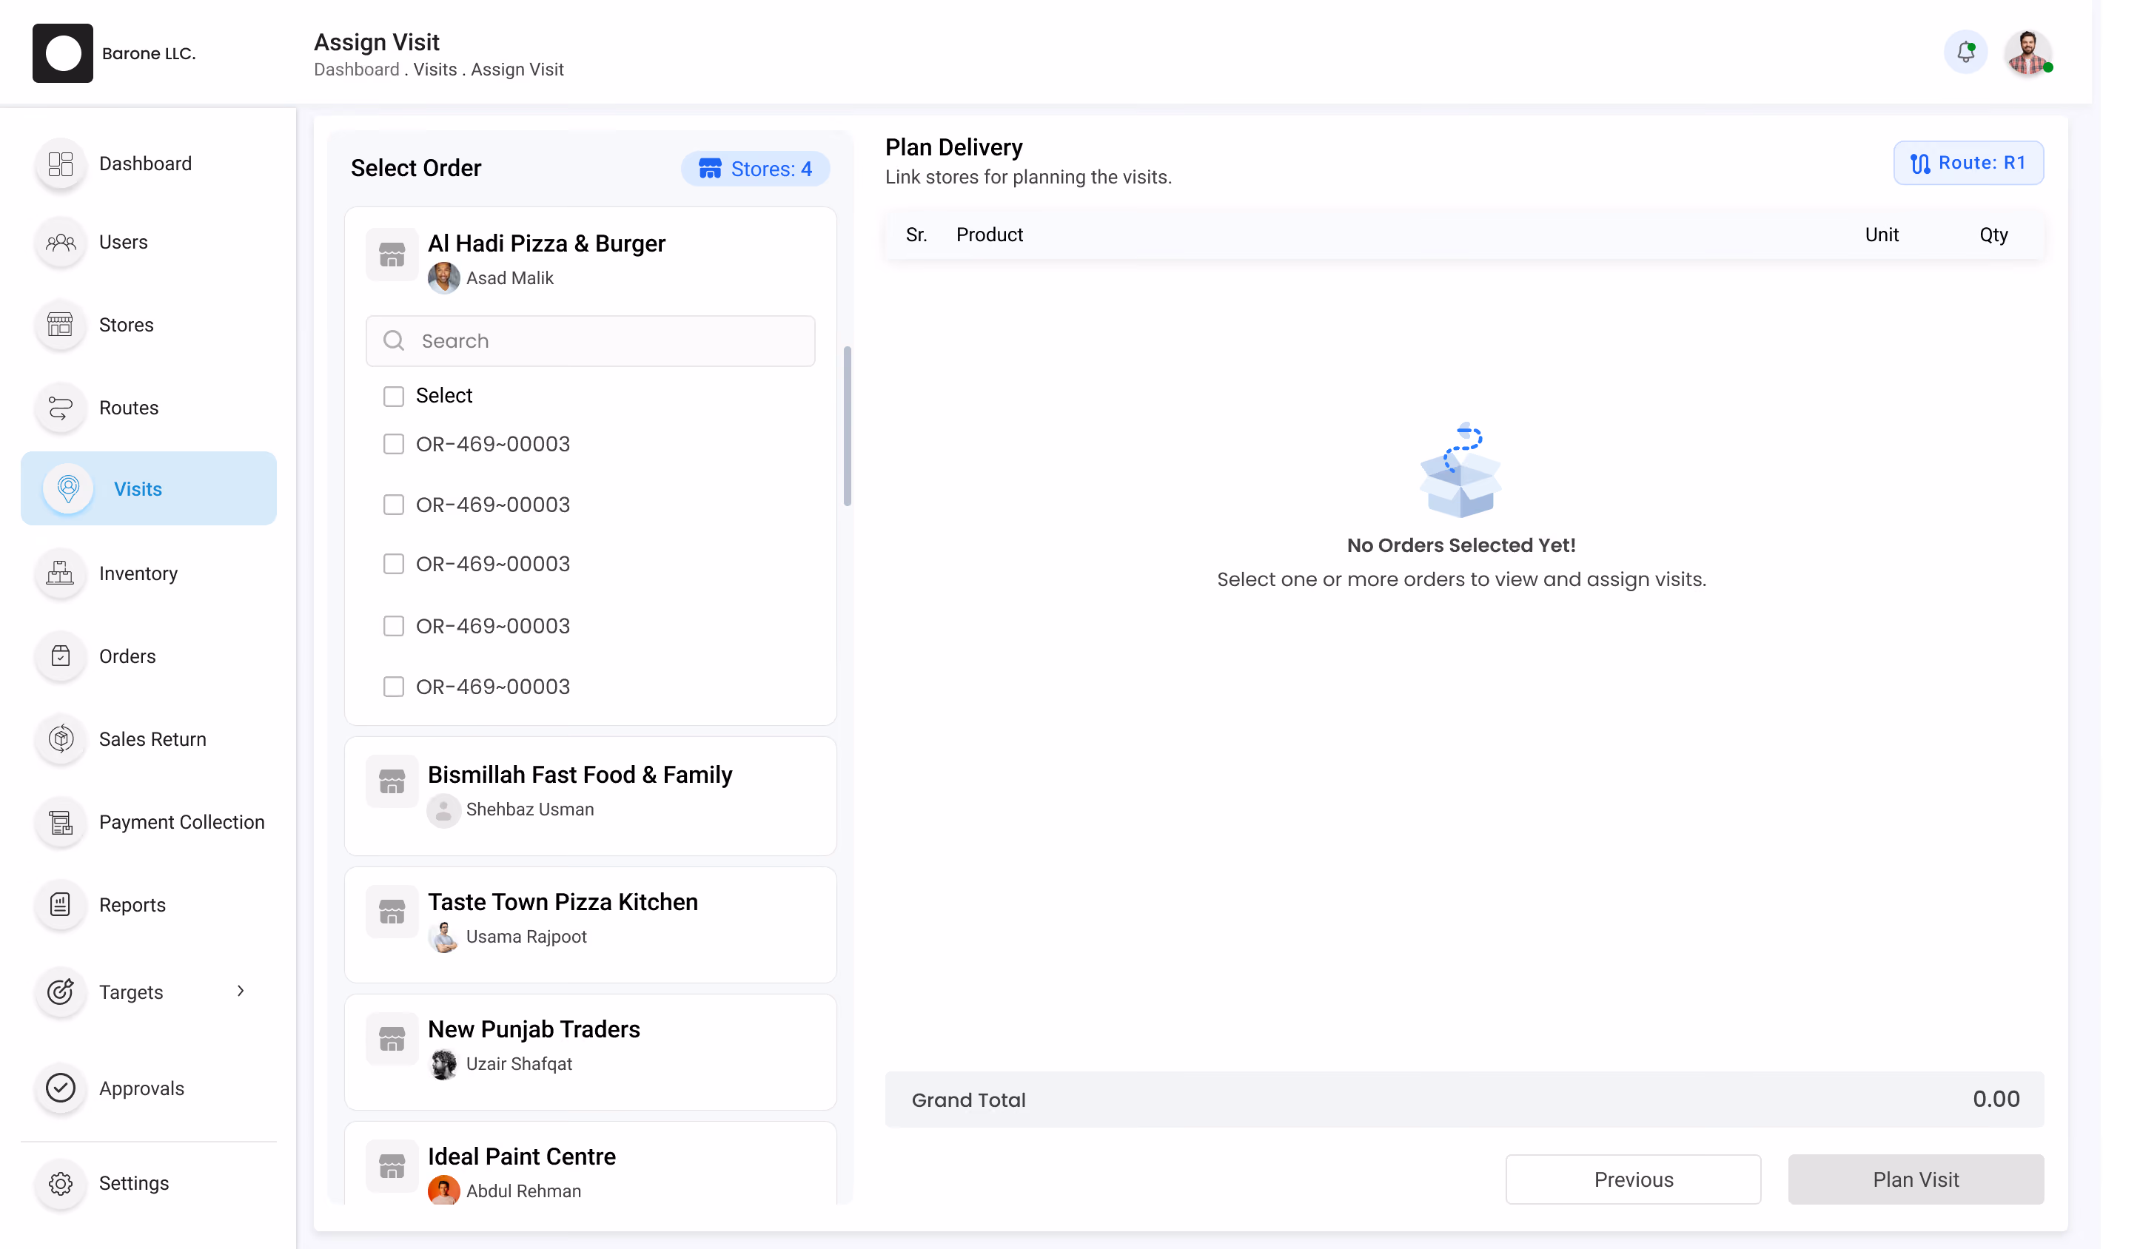Go to Reports in the sidebar
This screenshot has height=1249, width=2140.
133,905
